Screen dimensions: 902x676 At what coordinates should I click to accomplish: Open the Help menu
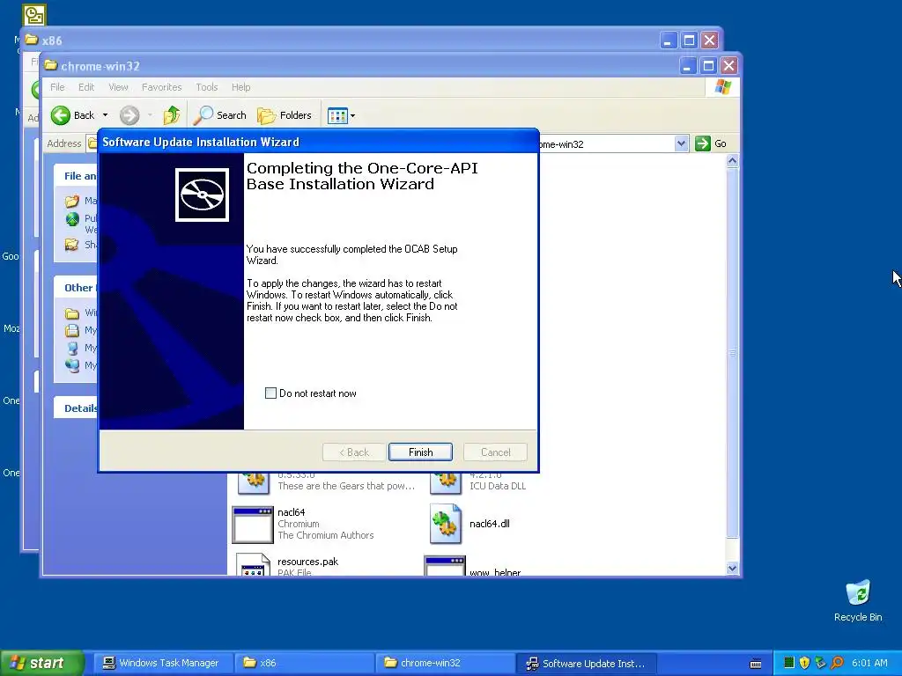241,87
